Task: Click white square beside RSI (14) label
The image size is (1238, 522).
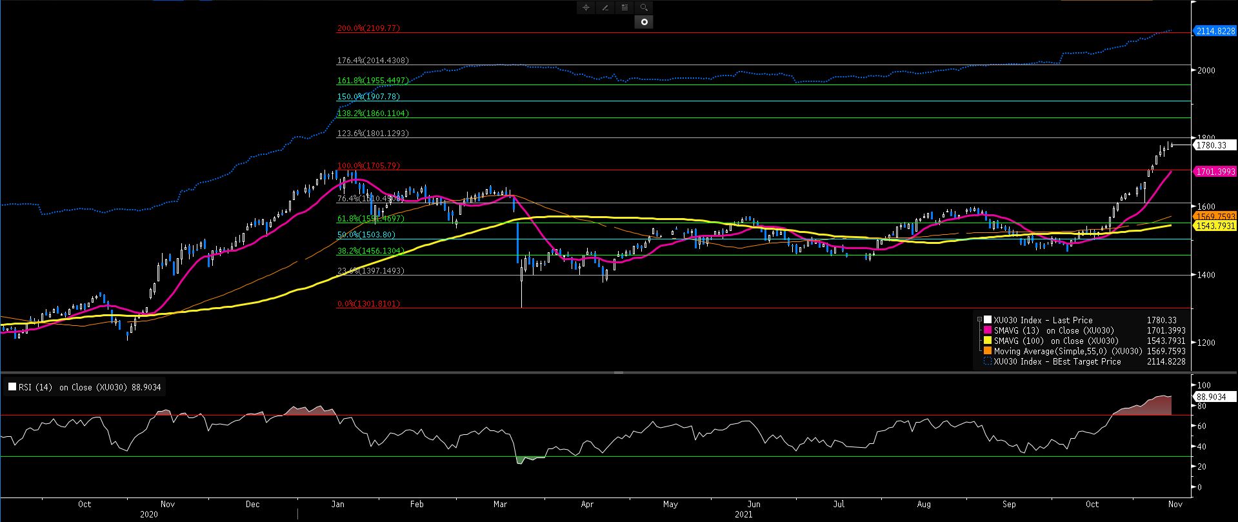Action: (12, 387)
